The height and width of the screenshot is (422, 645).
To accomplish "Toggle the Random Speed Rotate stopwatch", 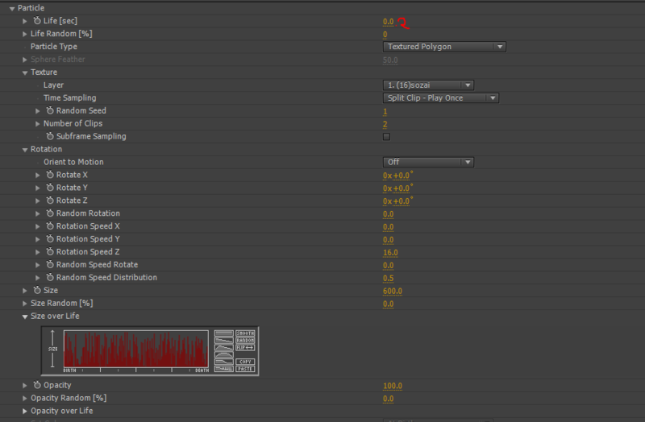I will point(50,265).
